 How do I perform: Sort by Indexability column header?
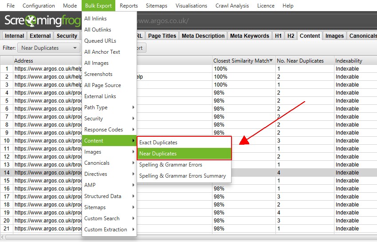[x=356, y=60]
